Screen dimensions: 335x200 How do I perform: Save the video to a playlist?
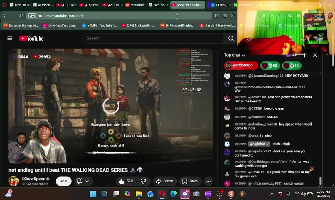190,181
